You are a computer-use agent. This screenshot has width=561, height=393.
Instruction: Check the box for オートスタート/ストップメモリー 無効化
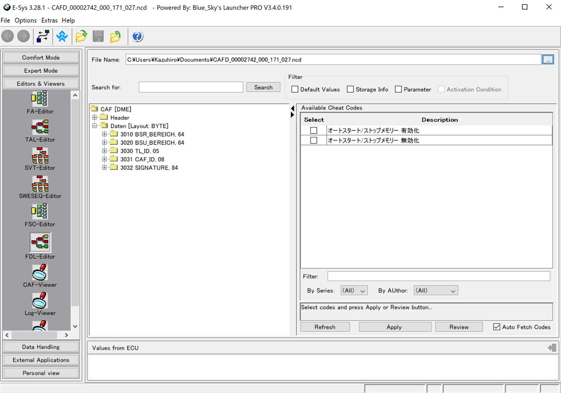click(314, 140)
